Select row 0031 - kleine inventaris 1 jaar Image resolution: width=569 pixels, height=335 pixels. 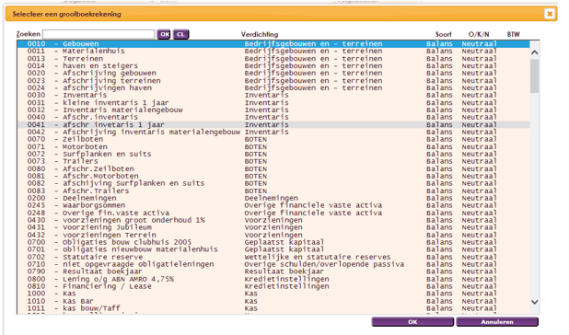pyautogui.click(x=273, y=102)
